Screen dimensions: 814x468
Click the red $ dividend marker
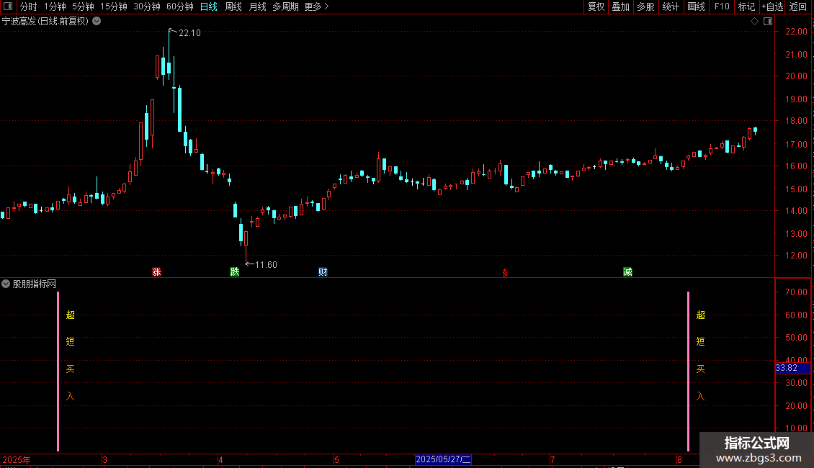[x=504, y=273]
